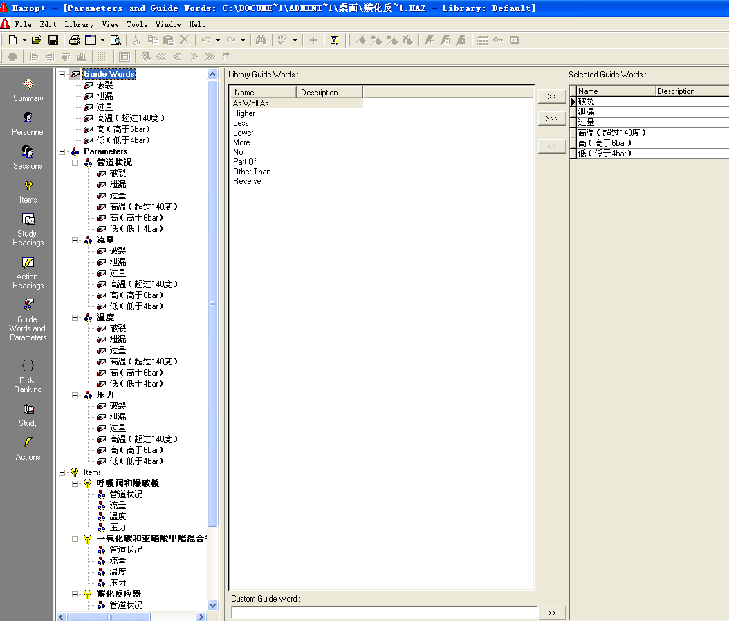The height and width of the screenshot is (621, 729).
Task: Click the Print toolbar icon
Action: (x=75, y=40)
